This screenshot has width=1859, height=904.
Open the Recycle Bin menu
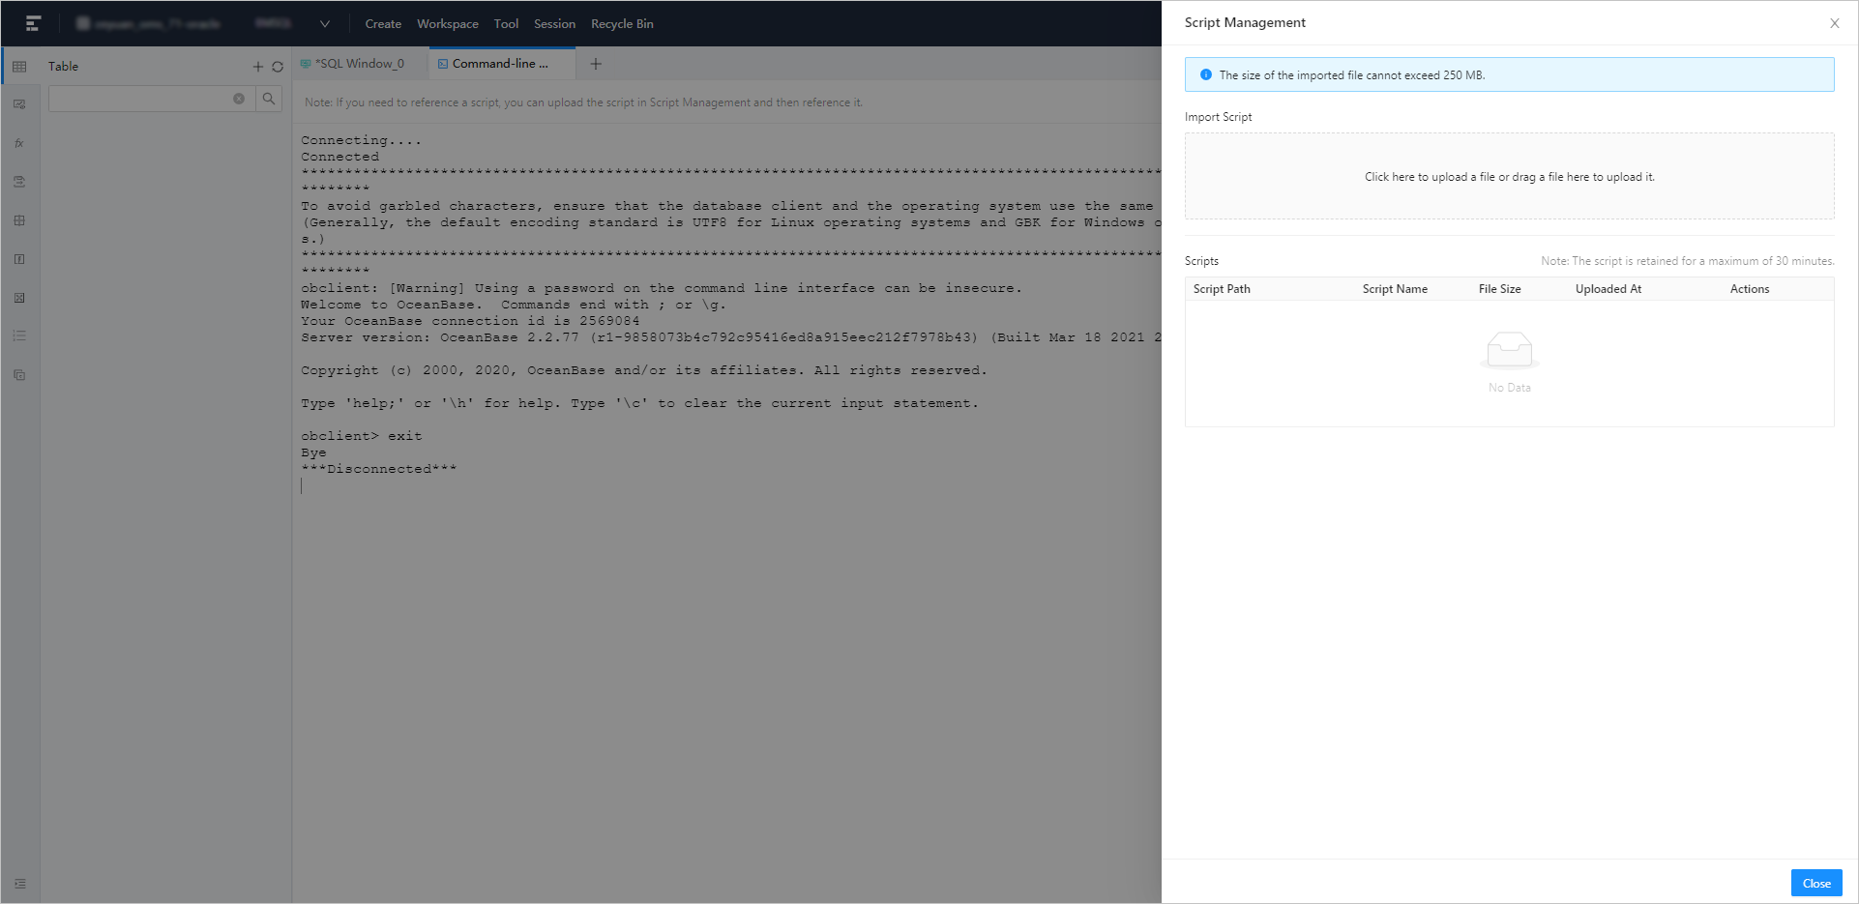622,23
